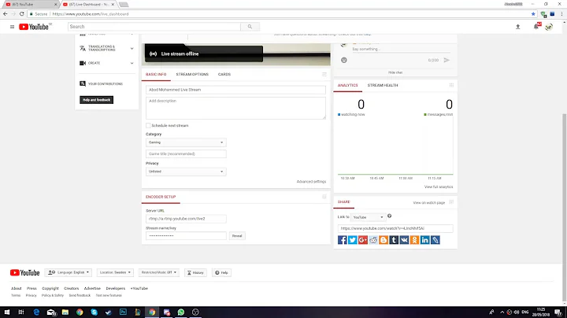
Task: Click the footer Help button
Action: point(221,273)
